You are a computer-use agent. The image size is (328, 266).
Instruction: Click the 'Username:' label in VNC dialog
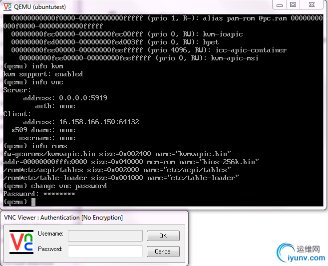tap(50, 234)
